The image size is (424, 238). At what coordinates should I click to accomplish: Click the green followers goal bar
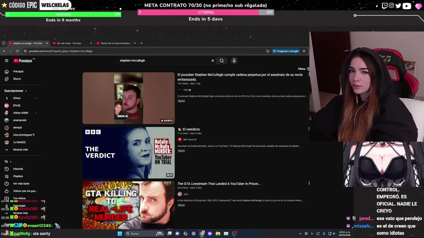[63, 14]
